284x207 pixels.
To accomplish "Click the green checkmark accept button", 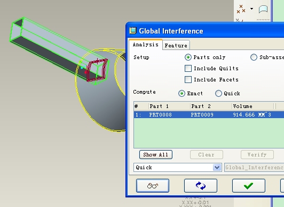I will click(249, 186).
